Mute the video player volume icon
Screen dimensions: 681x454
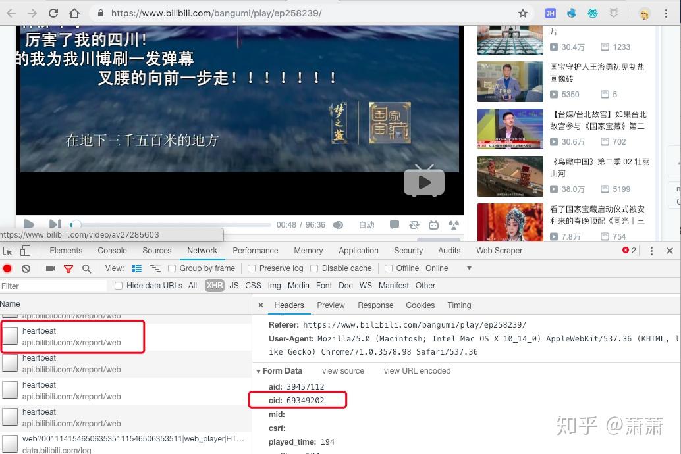338,224
